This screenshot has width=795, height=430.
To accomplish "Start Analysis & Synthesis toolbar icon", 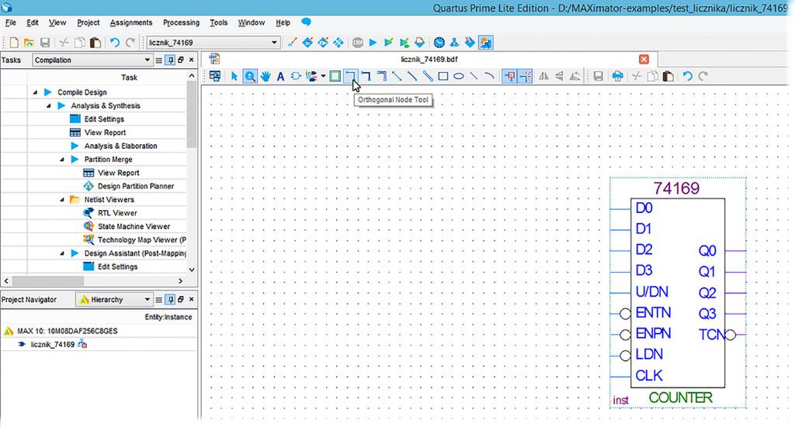I will point(388,43).
